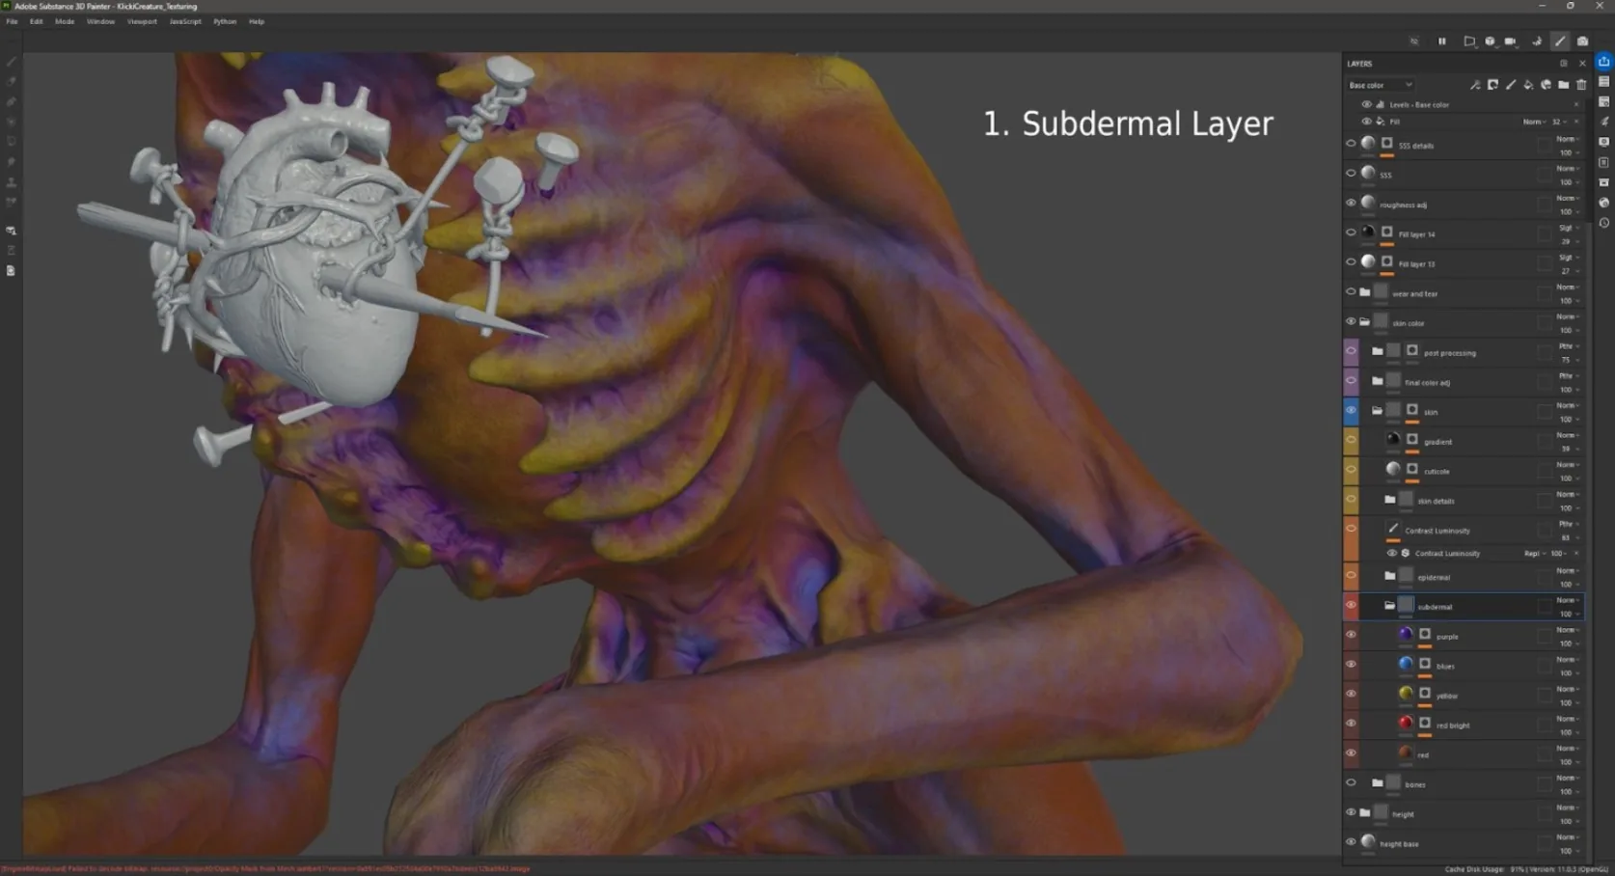Remove the Levels - Base color effect
The width and height of the screenshot is (1615, 876).
(1576, 104)
